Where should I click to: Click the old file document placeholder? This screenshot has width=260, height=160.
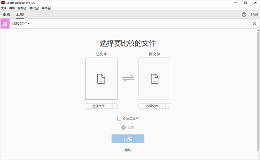(101, 79)
